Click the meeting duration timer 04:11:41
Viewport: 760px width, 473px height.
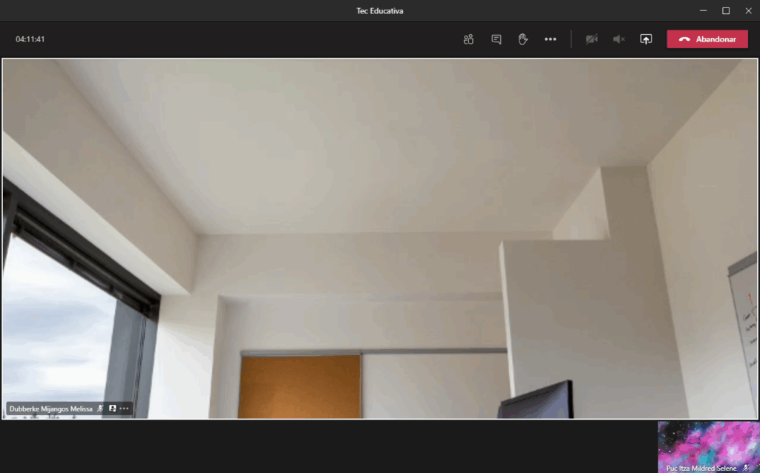30,39
